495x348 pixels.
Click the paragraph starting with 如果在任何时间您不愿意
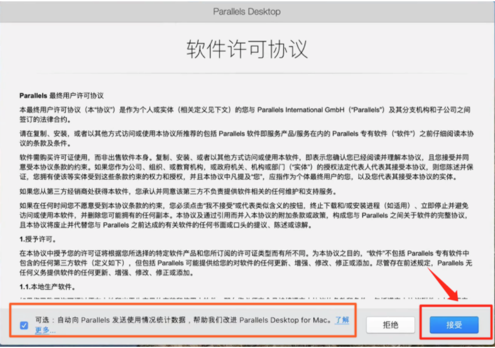pos(244,215)
